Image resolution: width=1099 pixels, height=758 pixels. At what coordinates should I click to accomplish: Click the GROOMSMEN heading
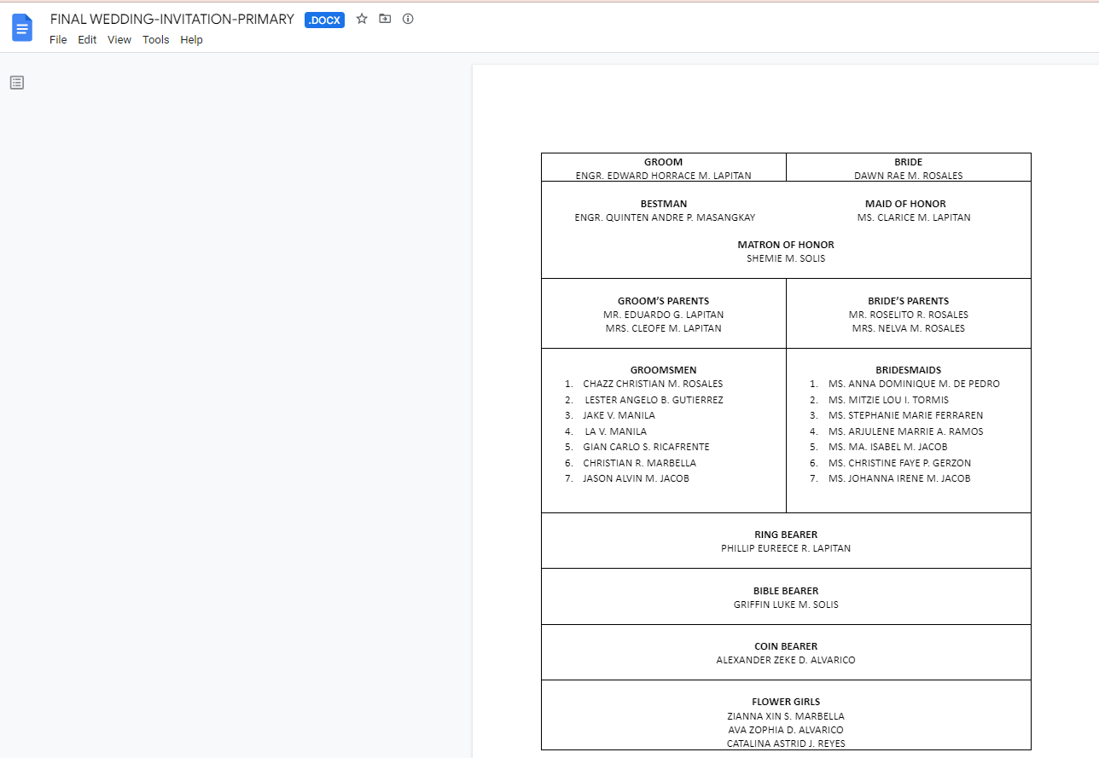(x=664, y=370)
